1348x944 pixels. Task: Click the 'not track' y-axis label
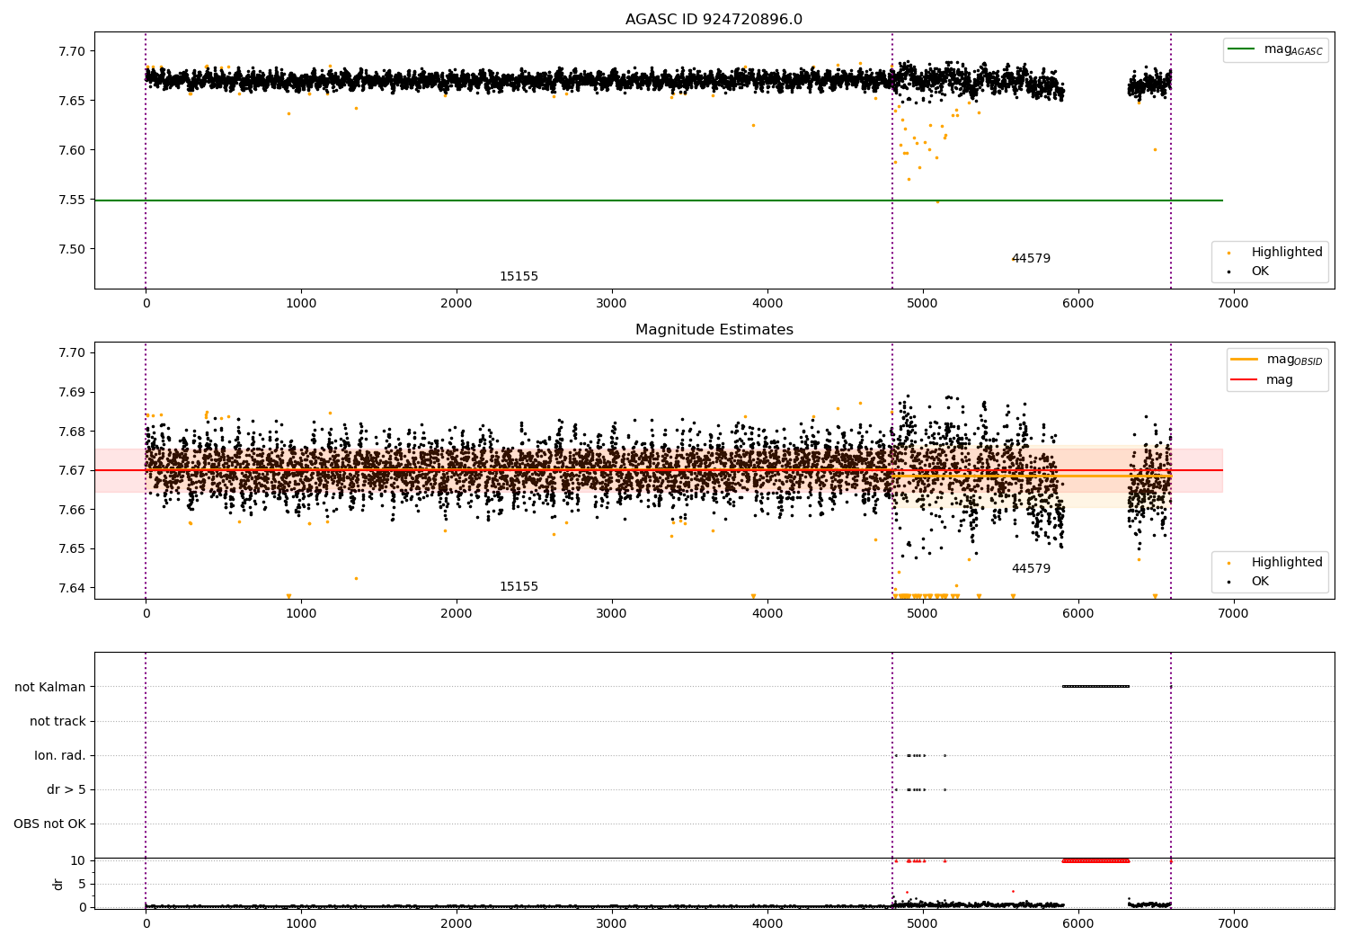tap(58, 721)
